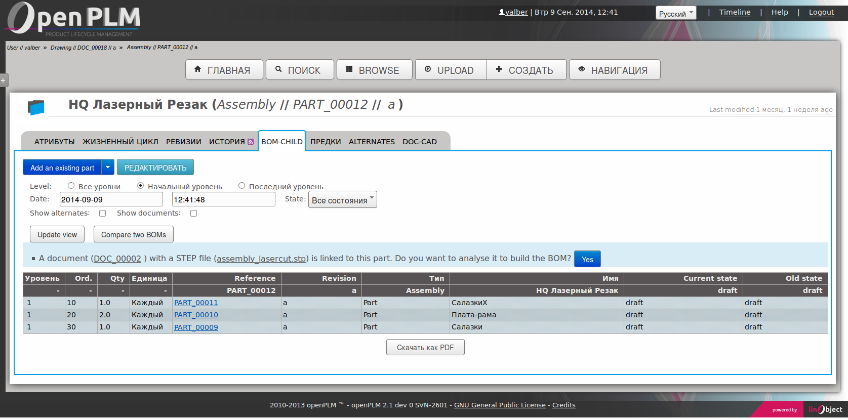Switch to the ЖИЗНЕННЫЙ ЦИКЛ tab
The width and height of the screenshot is (848, 420).
[120, 142]
